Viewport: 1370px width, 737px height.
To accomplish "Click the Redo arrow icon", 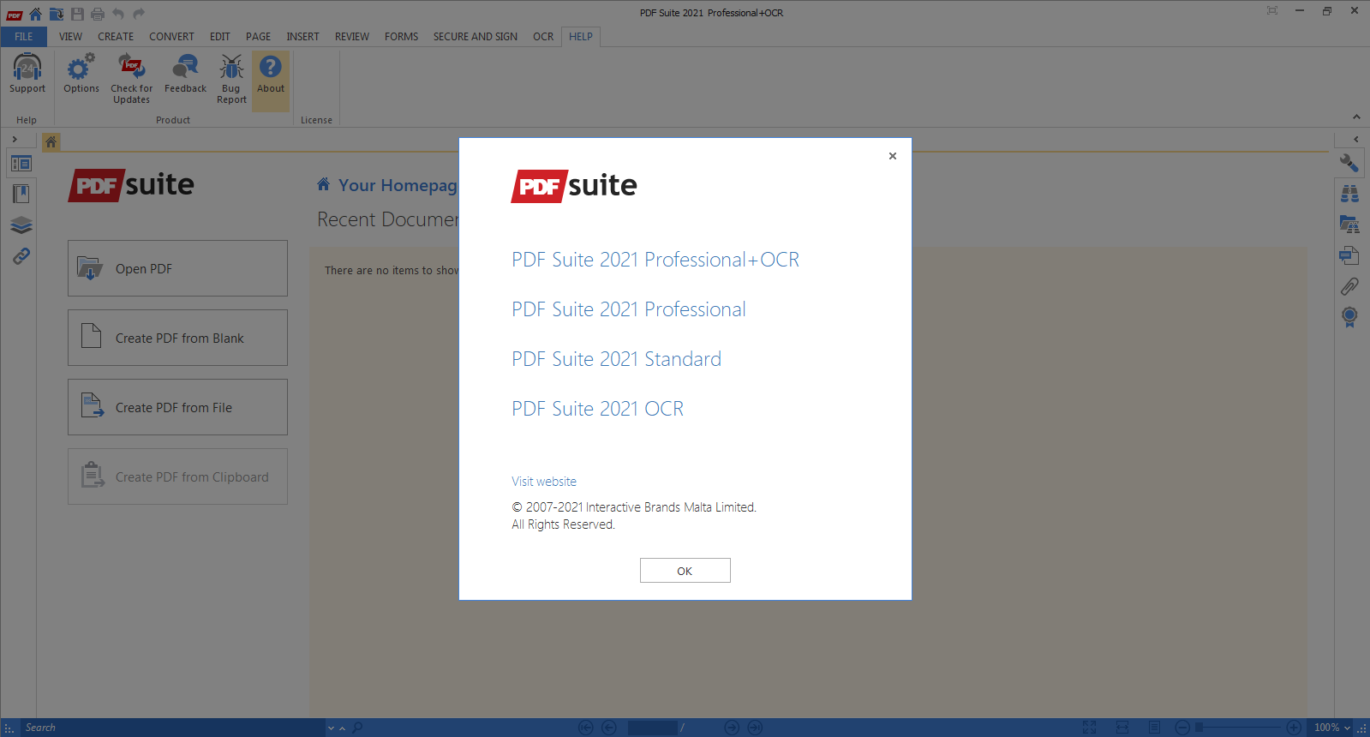I will pos(139,13).
